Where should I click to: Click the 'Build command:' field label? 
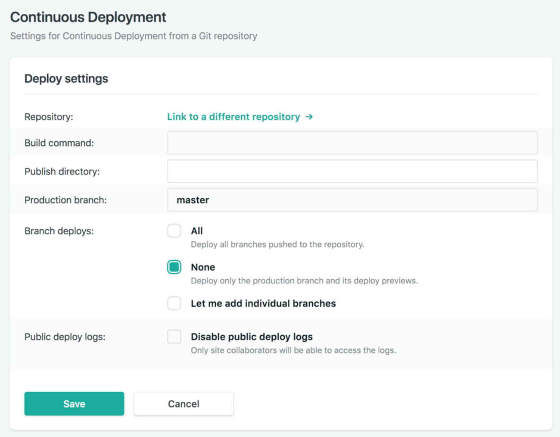[x=59, y=143]
